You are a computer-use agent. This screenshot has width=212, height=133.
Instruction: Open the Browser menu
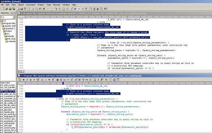(x=56, y=5)
